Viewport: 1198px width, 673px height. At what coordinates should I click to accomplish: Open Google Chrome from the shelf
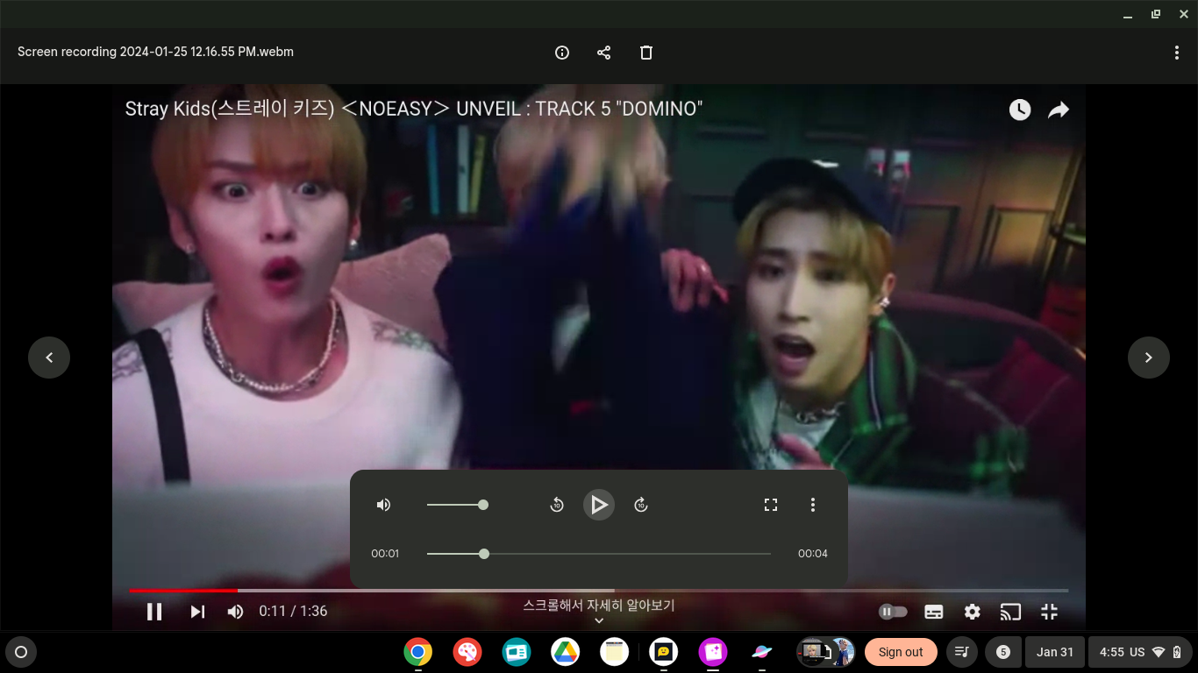pyautogui.click(x=418, y=652)
